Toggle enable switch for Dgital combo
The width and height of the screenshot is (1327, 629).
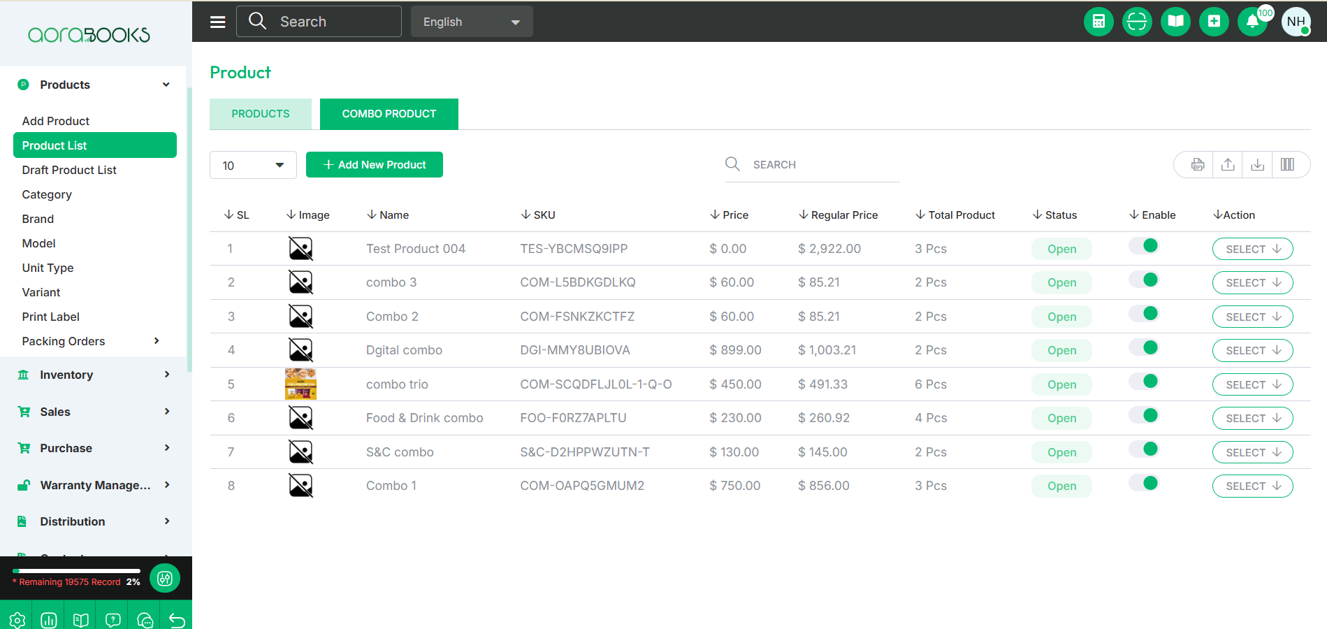[x=1145, y=347]
